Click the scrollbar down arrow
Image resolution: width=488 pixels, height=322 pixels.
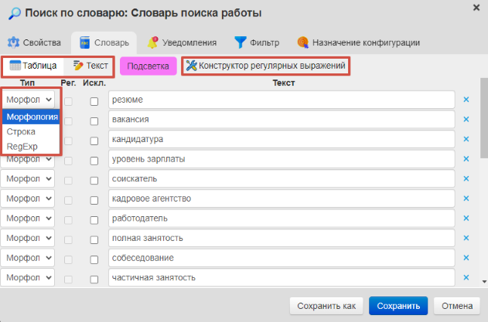click(x=484, y=282)
